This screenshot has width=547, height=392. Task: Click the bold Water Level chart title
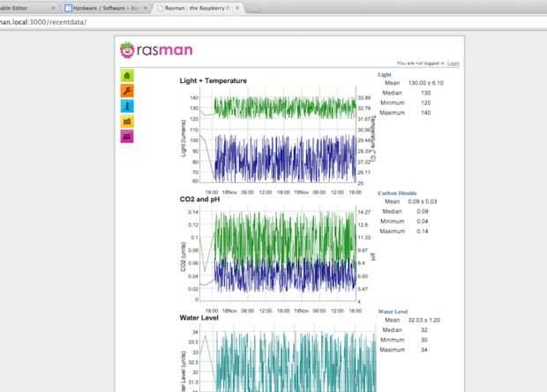tap(199, 318)
